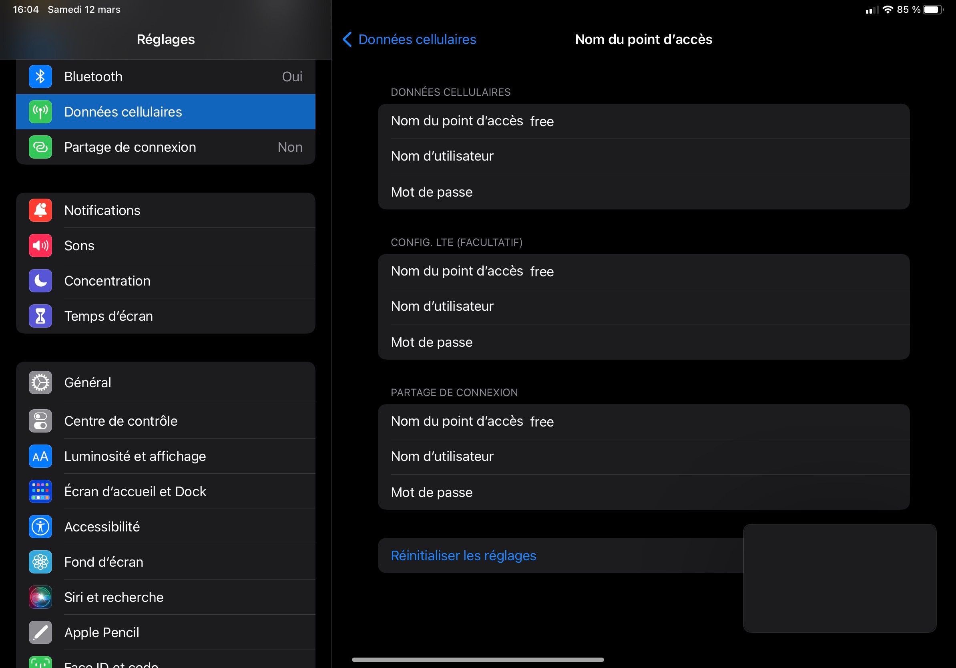Open Notifications via its bell icon
This screenshot has height=668, width=956.
(x=40, y=210)
